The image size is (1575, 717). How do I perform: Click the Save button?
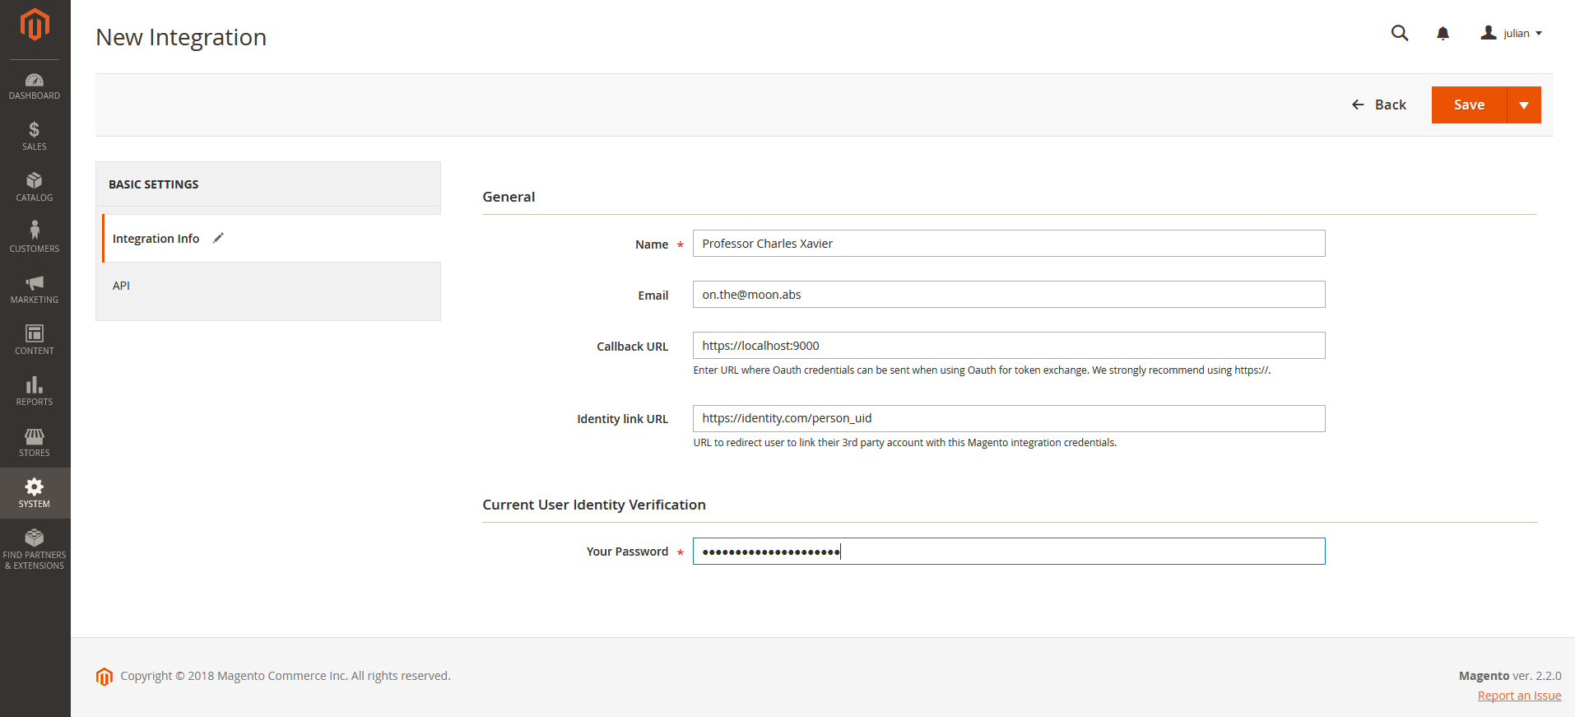tap(1469, 105)
